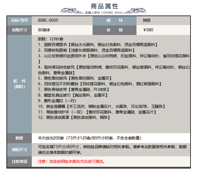Image resolution: width=197 pixels, height=173 pixels.
Task: Click item 10 紫金莲腰佩
Action: pyautogui.click(x=102, y=106)
